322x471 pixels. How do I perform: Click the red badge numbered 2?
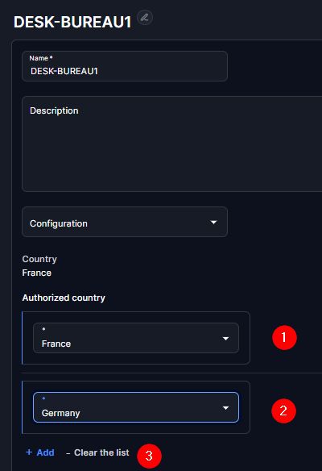coord(283,411)
